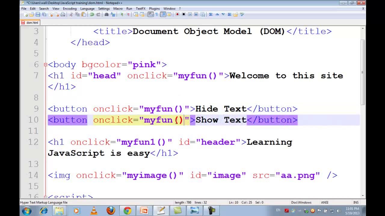The width and height of the screenshot is (385, 216).
Task: Open the TextFX menu
Action: [x=141, y=9]
